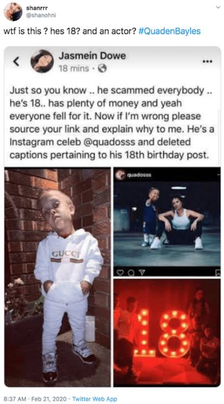Go back using the Facebook back arrow
The image size is (224, 404).
[16, 62]
